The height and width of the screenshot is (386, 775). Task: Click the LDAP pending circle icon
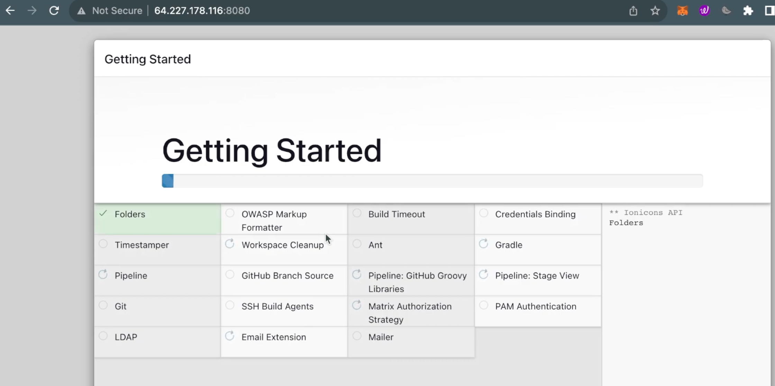click(x=103, y=336)
